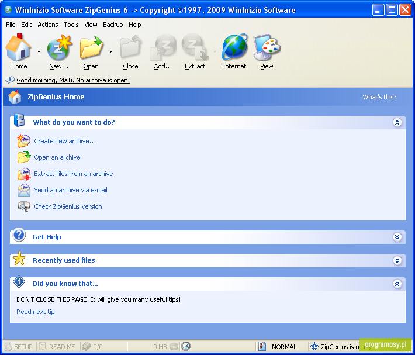Click the info icon beside the greeting
This screenshot has width=415, height=355.
(10, 80)
